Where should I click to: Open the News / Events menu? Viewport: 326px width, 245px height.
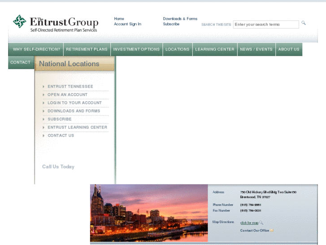[256, 49]
